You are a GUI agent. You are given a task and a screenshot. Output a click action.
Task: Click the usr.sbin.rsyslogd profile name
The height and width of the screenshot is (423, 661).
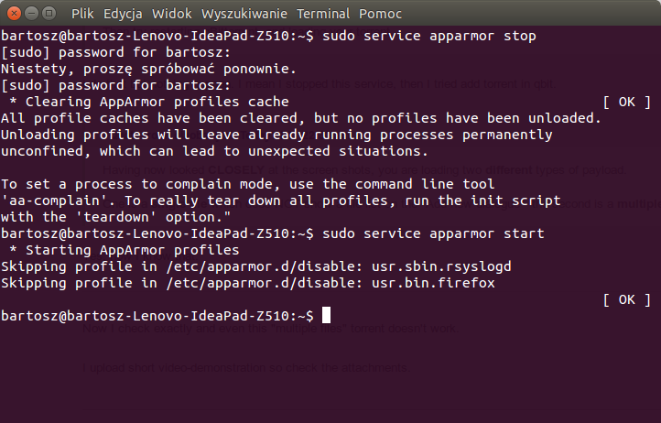(x=441, y=266)
